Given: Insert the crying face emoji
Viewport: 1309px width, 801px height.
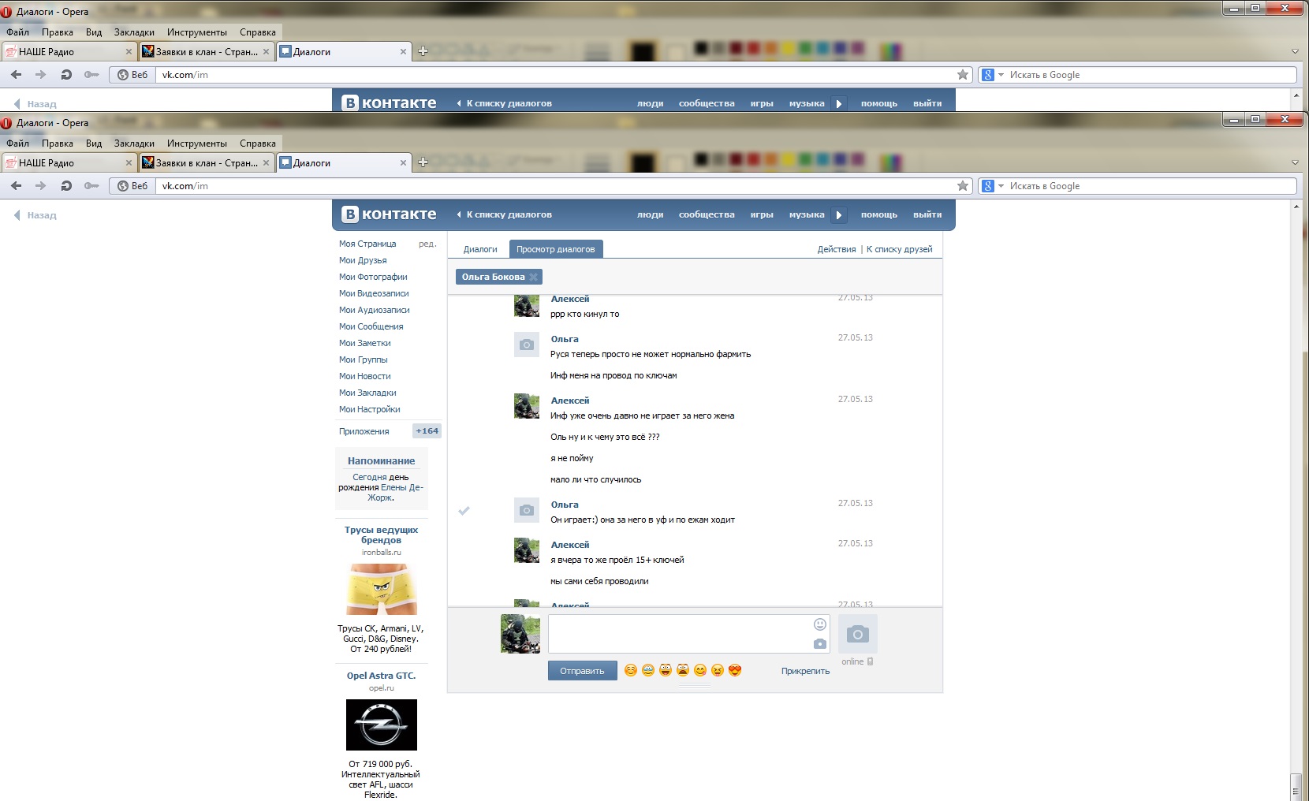Looking at the screenshot, I should (648, 670).
